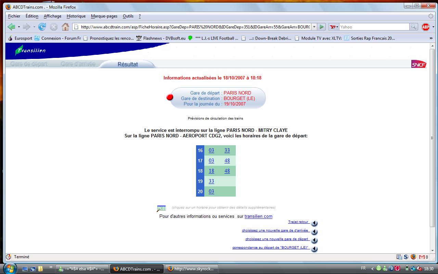Open the back history dropdown arrow
Screen dimensions: 438x274
19,27
